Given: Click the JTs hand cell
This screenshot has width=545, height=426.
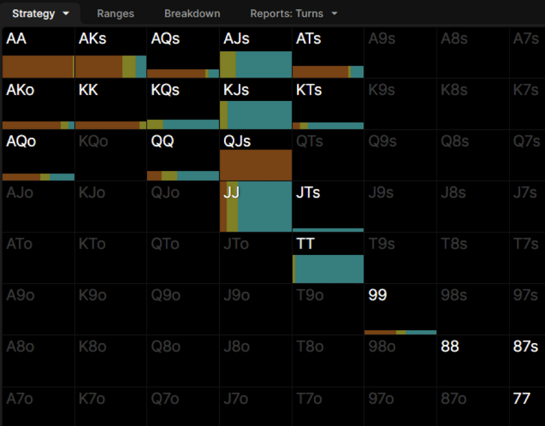Looking at the screenshot, I should coord(328,207).
